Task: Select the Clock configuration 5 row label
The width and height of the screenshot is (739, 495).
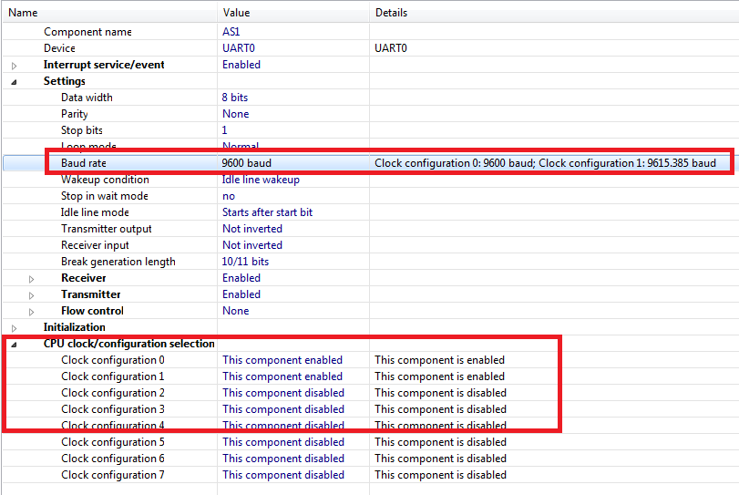Action: (113, 442)
